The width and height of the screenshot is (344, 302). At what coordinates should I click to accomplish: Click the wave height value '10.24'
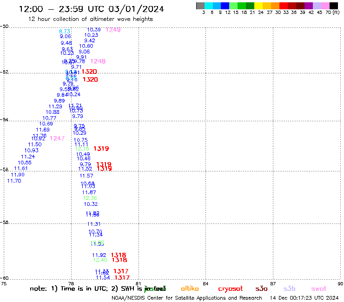tap(74, 94)
